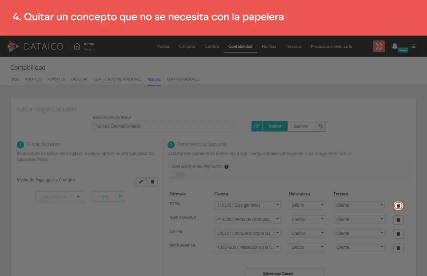Click the Explorar button

pos(301,126)
